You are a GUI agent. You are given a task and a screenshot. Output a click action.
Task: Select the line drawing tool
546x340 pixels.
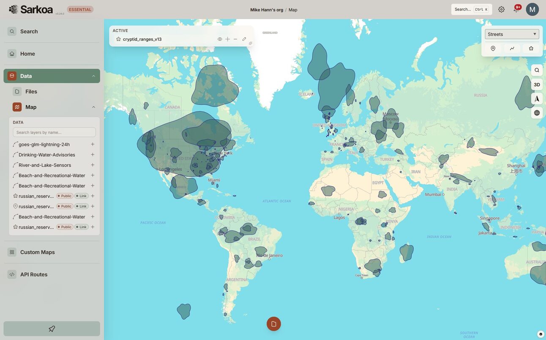pyautogui.click(x=512, y=49)
